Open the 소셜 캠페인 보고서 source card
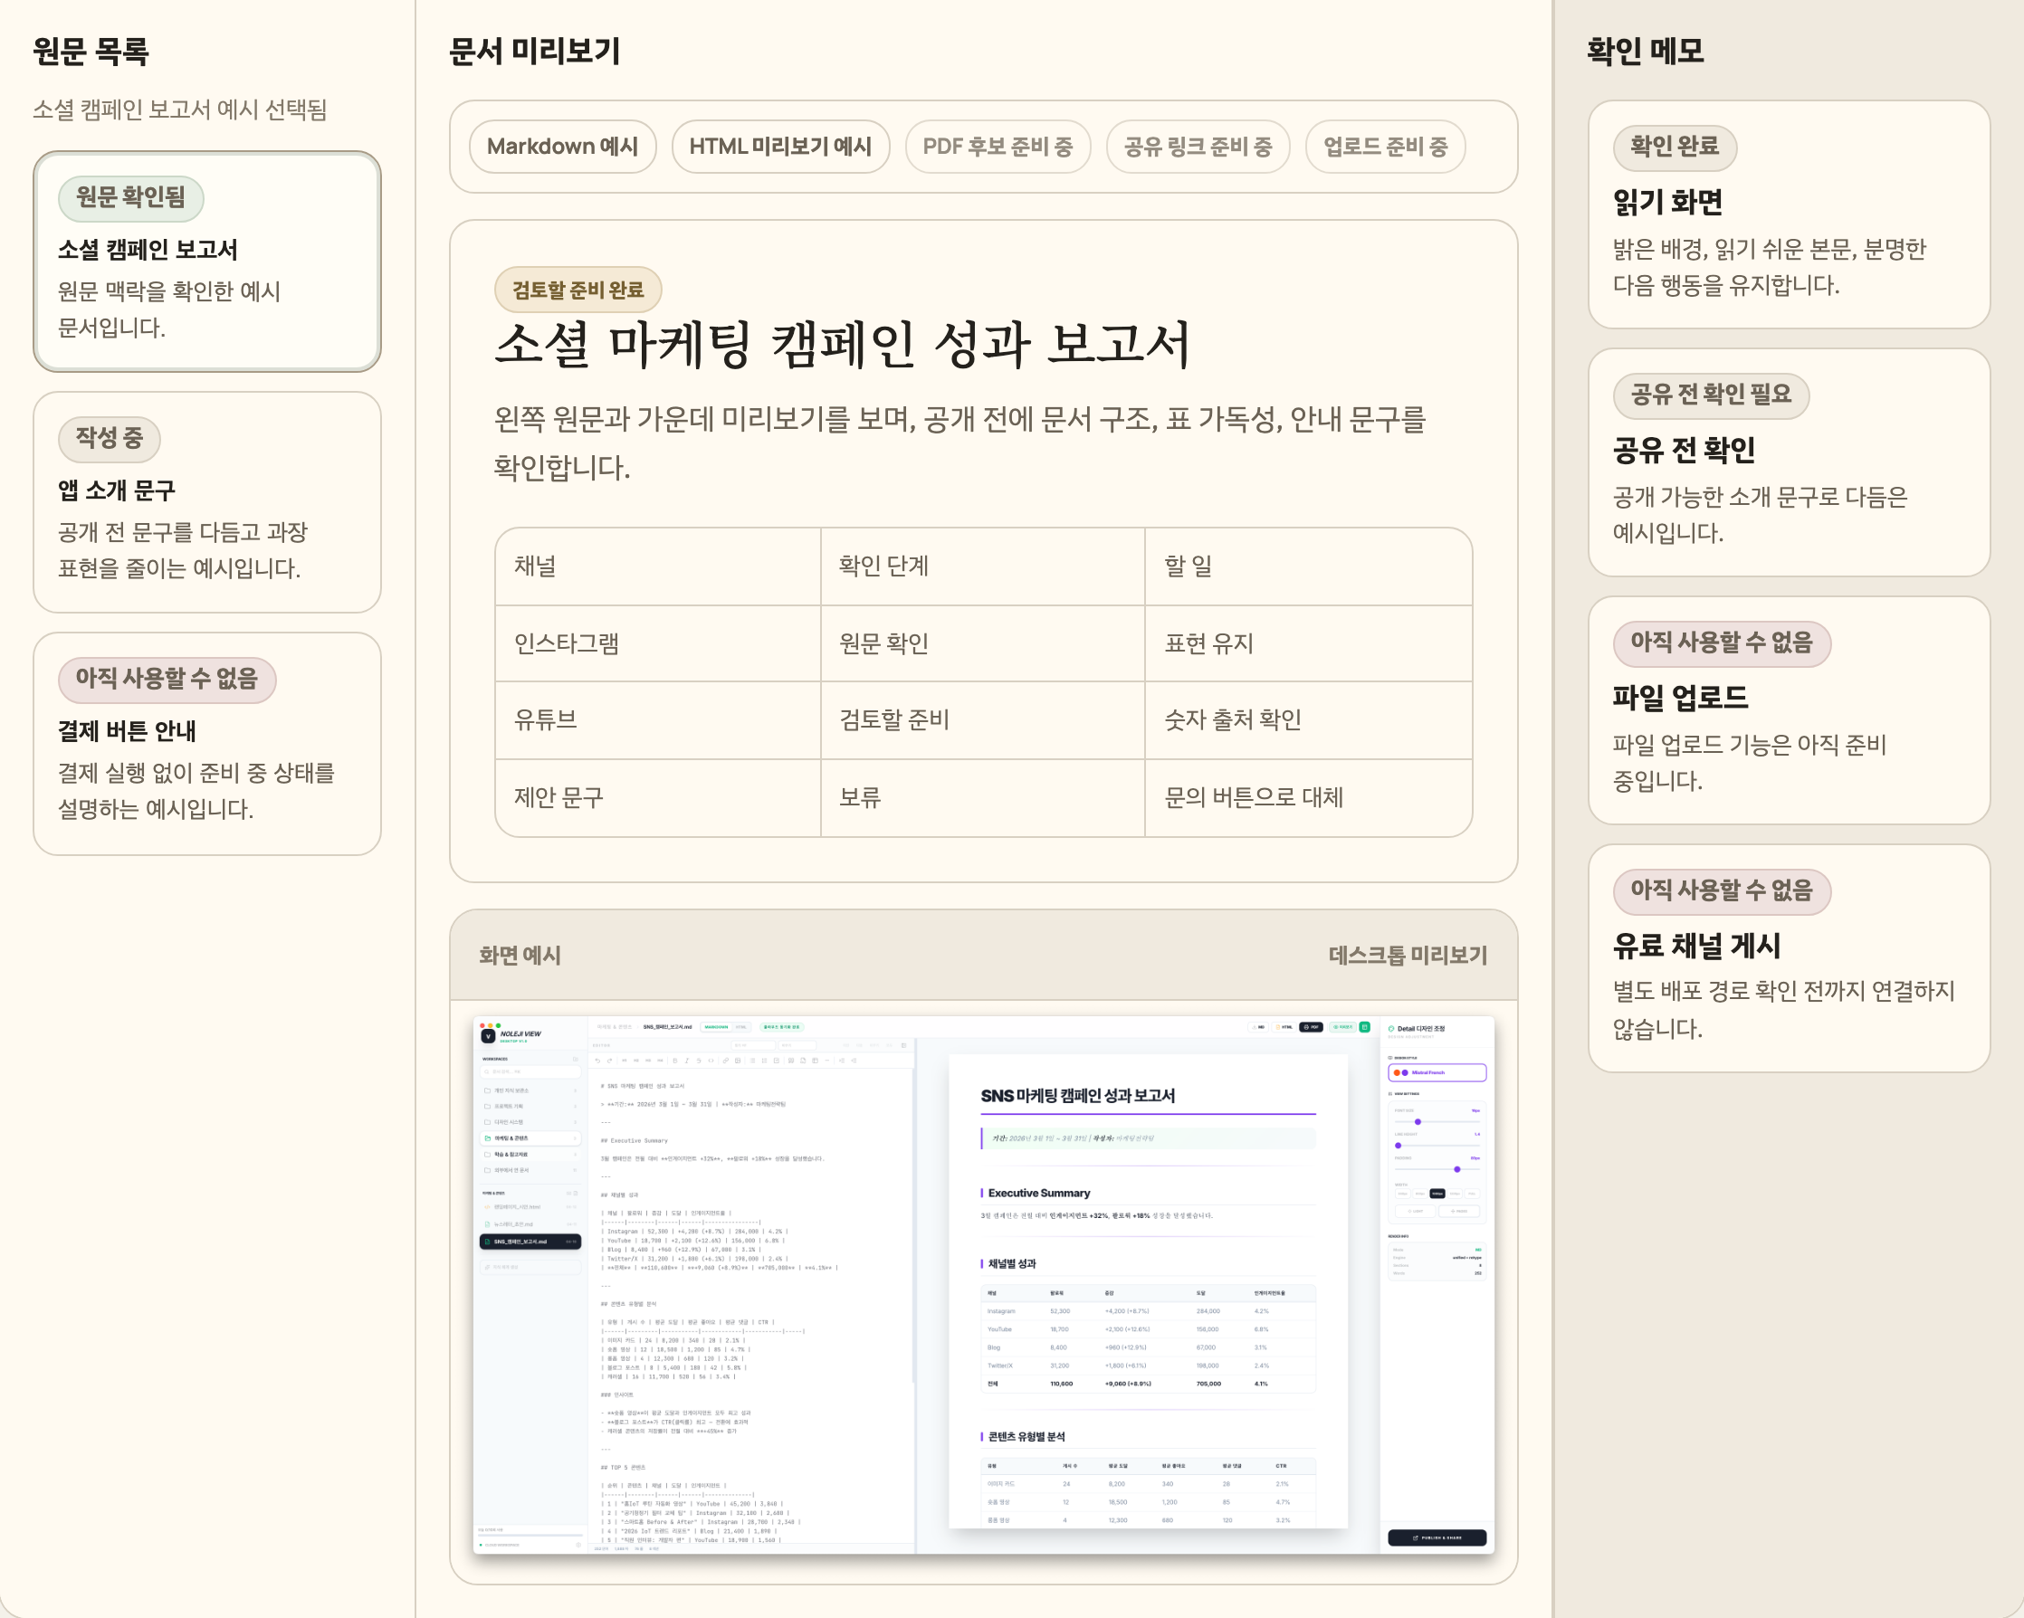2024x1618 pixels. tap(206, 261)
